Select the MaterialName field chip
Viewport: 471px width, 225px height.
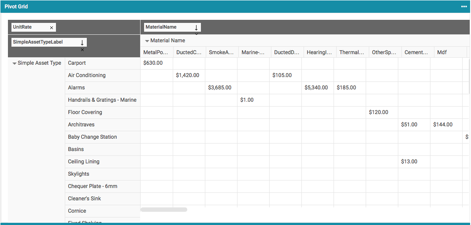(x=172, y=27)
